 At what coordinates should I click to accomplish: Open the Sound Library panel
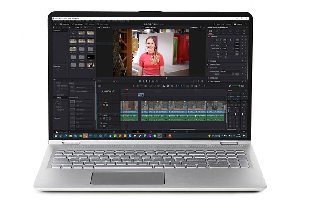pyautogui.click(x=102, y=24)
